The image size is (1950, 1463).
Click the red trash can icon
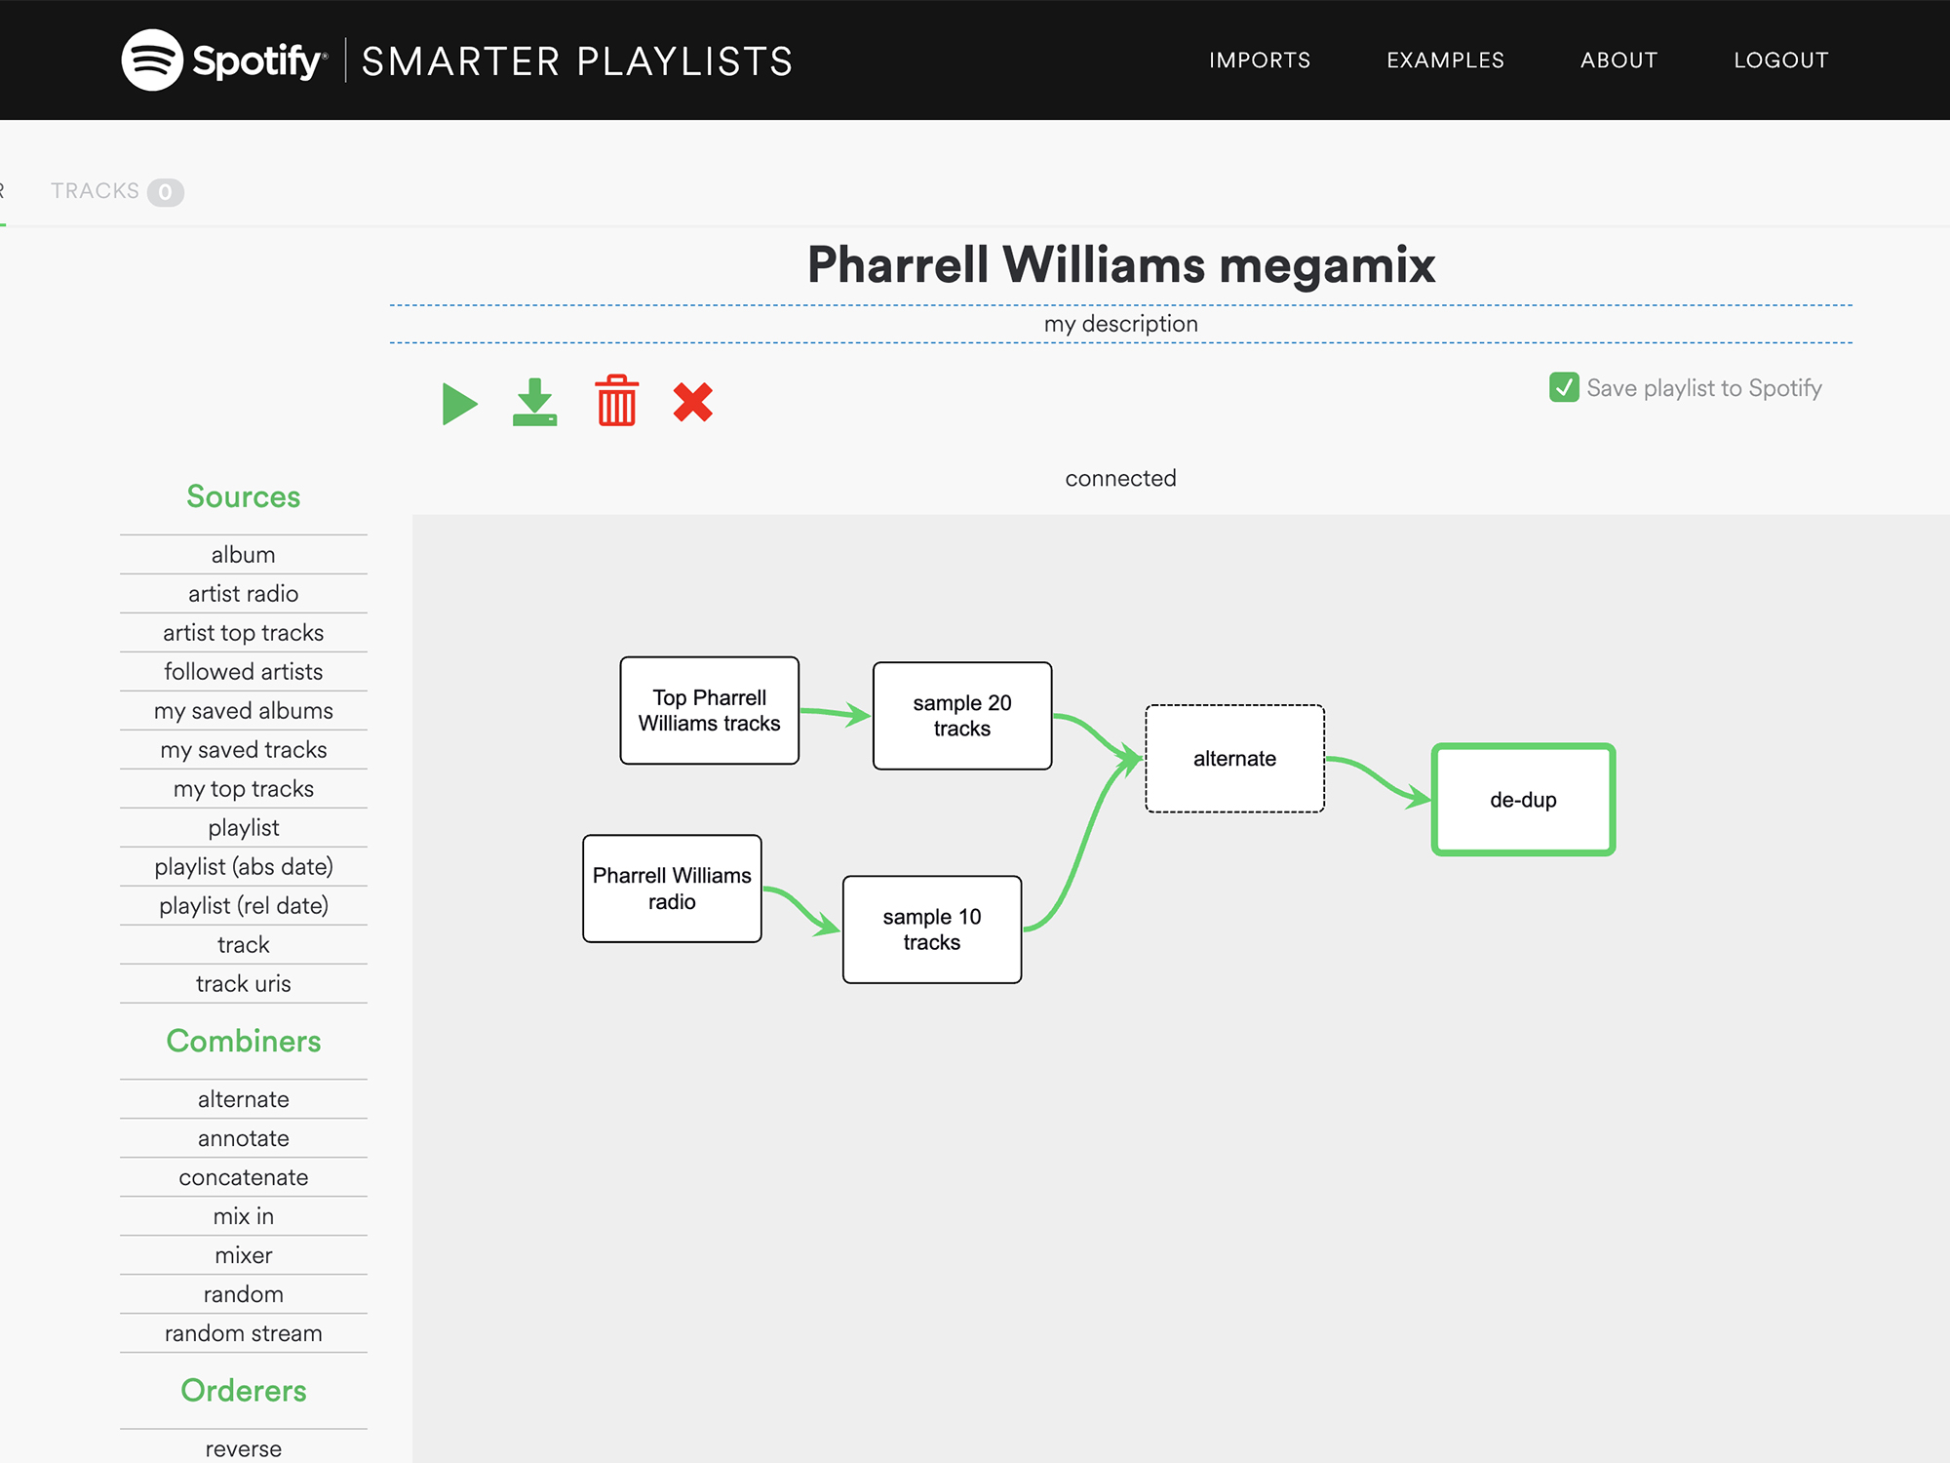point(616,401)
